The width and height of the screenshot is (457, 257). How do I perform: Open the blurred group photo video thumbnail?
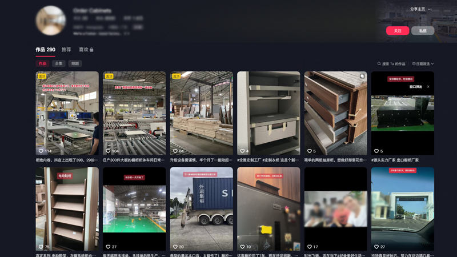click(x=336, y=208)
